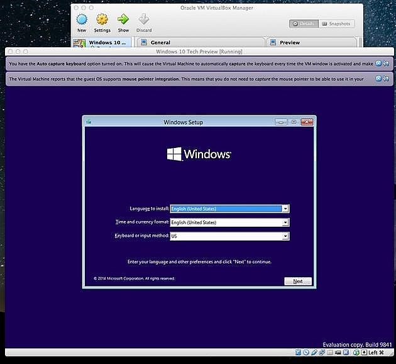
Task: Toggle the Snapshots view button
Action: click(336, 24)
